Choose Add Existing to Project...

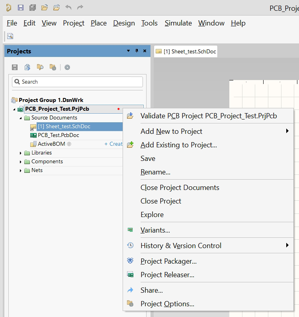[208, 145]
